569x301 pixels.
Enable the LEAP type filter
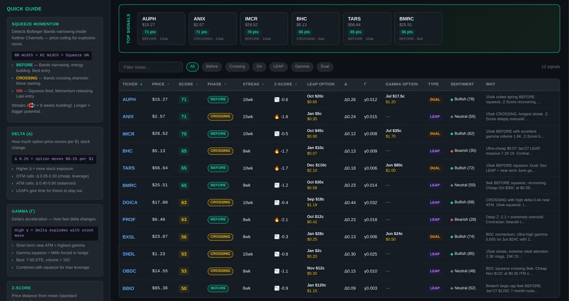[278, 67]
